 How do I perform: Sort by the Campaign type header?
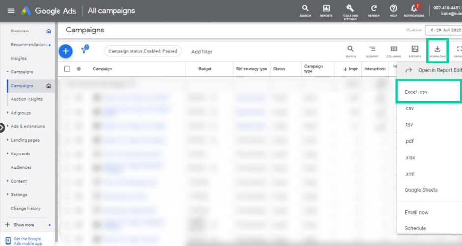point(314,69)
